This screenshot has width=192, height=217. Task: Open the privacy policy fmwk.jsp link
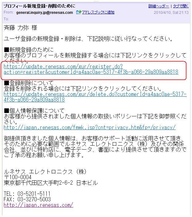pyautogui.click(x=90, y=127)
